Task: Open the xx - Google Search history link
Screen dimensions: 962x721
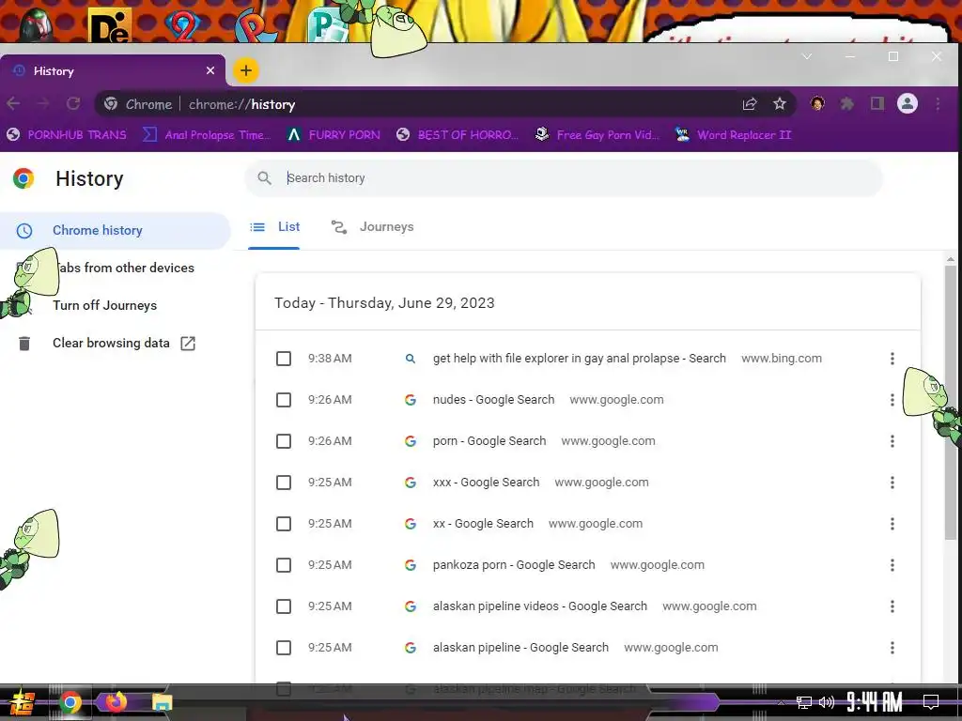Action: (483, 524)
